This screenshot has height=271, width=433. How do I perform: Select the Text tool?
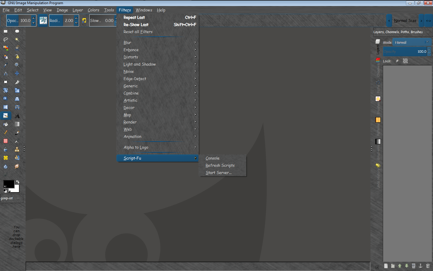coord(17,116)
